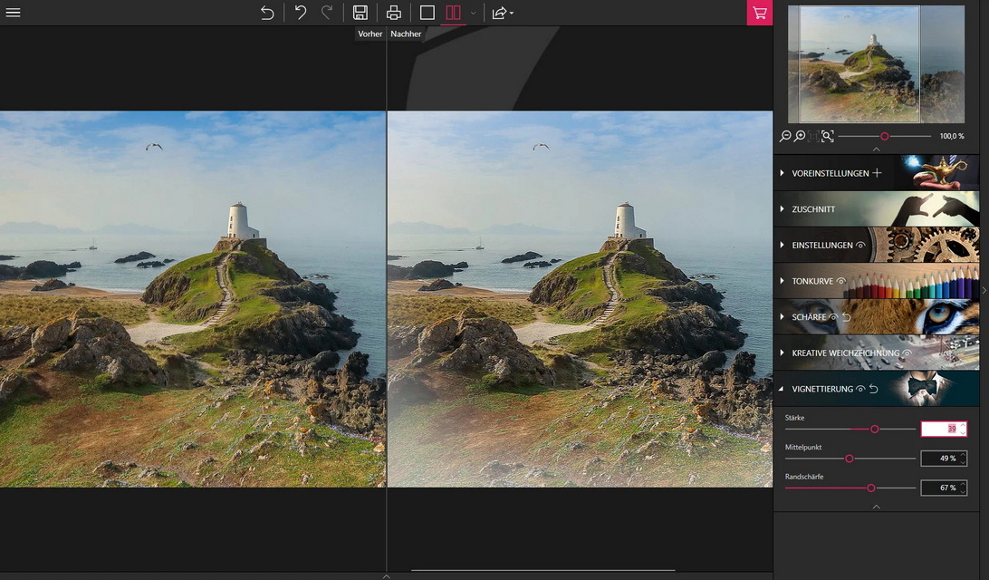The width and height of the screenshot is (989, 580).
Task: Open the share export dropdown
Action: pos(502,13)
